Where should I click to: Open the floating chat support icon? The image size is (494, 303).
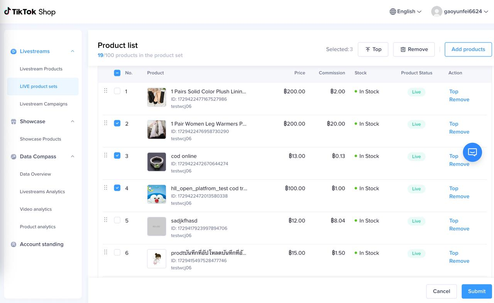(x=472, y=152)
